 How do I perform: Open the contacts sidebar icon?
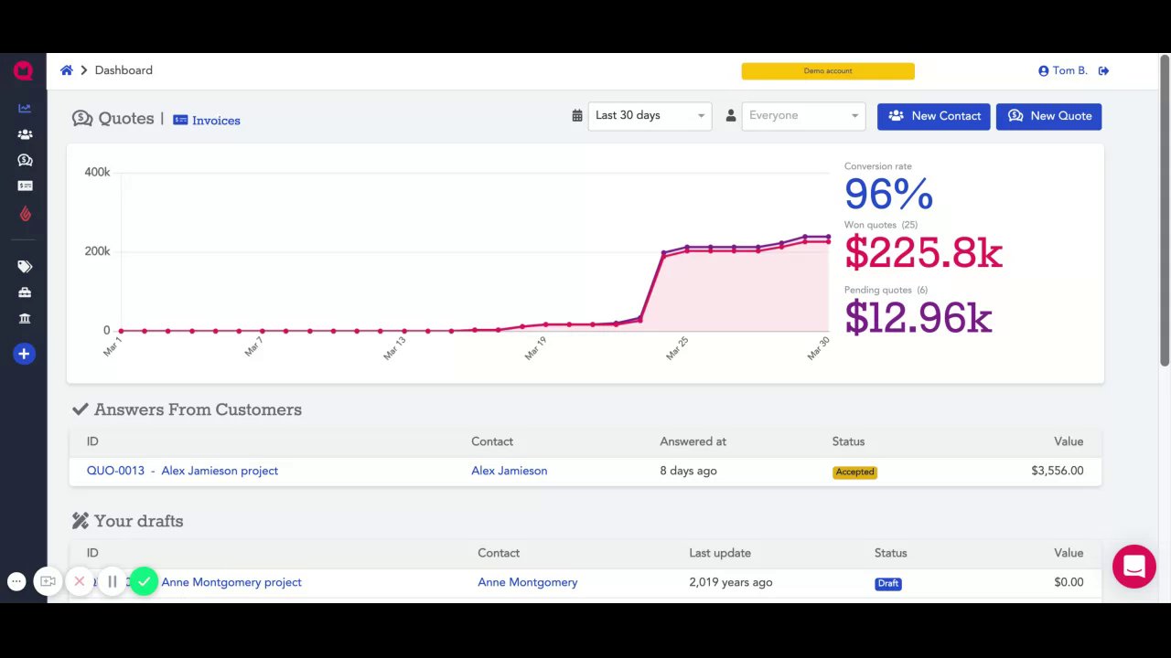[x=25, y=134]
